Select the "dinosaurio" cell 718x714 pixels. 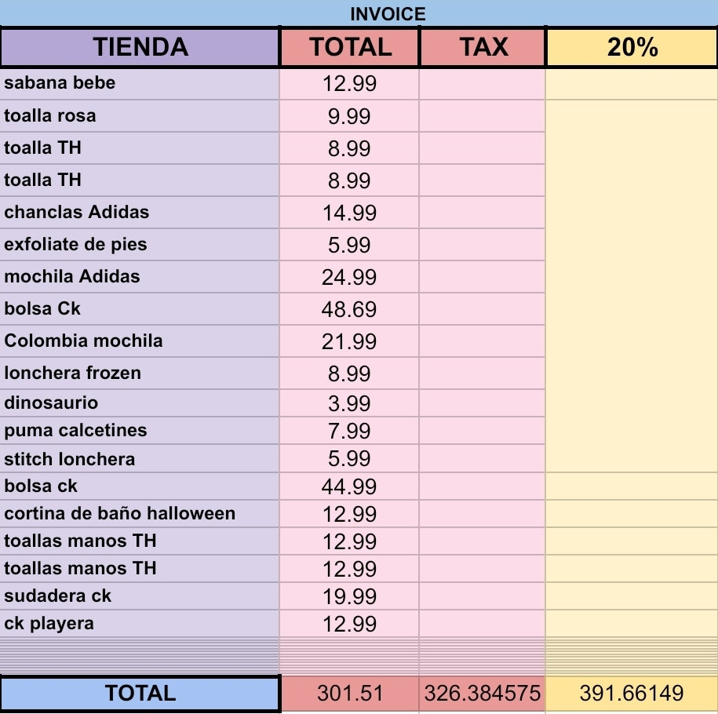140,403
